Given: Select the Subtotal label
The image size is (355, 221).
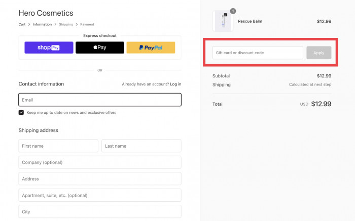Looking at the screenshot, I should [x=221, y=76].
